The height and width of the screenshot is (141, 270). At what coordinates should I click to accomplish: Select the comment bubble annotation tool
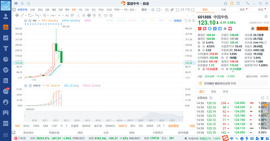point(72,15)
